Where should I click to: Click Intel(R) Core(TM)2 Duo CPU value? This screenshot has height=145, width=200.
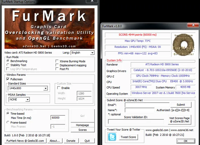[x=163, y=81]
